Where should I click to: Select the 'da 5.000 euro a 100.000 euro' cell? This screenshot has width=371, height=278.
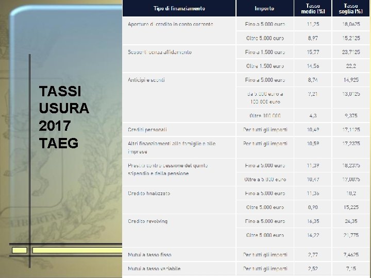pos(265,98)
